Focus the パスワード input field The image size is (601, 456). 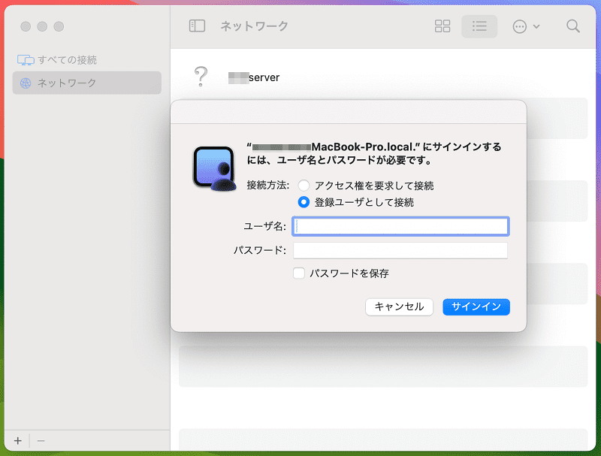400,250
